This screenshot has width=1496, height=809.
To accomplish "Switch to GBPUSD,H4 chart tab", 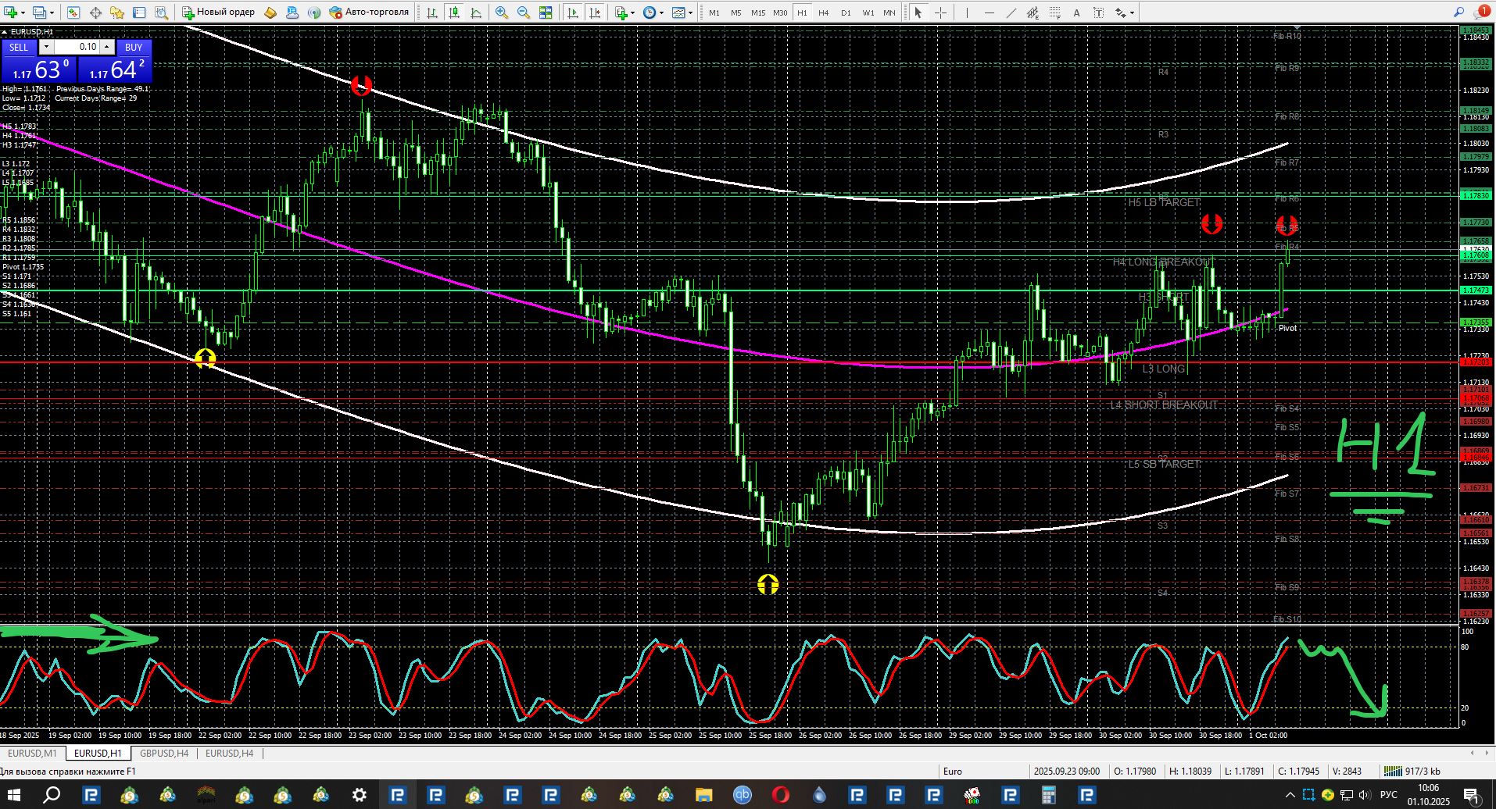I will click(x=164, y=754).
